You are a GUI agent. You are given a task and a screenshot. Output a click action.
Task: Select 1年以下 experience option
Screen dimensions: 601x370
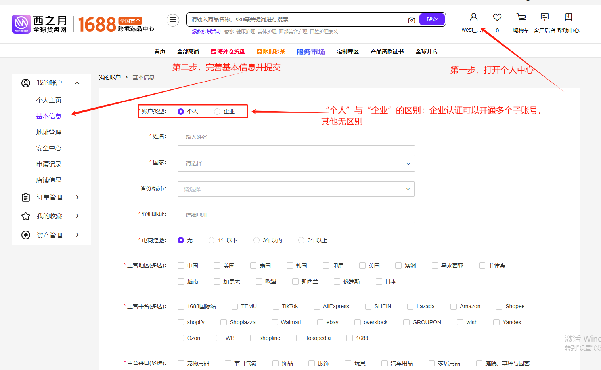coord(212,240)
